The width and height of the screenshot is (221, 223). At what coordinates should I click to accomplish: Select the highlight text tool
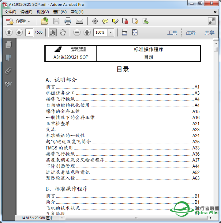click(x=115, y=21)
